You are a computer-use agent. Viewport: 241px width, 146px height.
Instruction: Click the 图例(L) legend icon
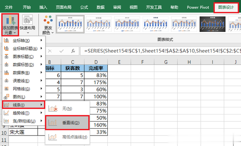pos(6,97)
